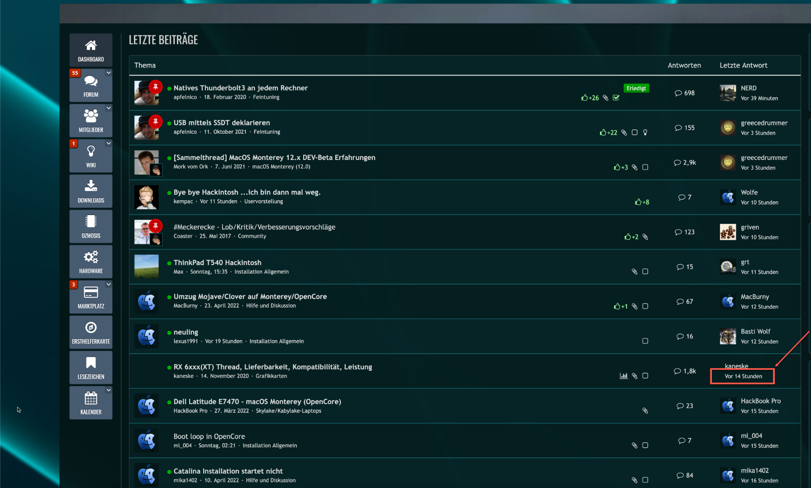The height and width of the screenshot is (488, 811).
Task: Click the Erledigt label on Thunderbolt3 thread
Action: tap(636, 88)
